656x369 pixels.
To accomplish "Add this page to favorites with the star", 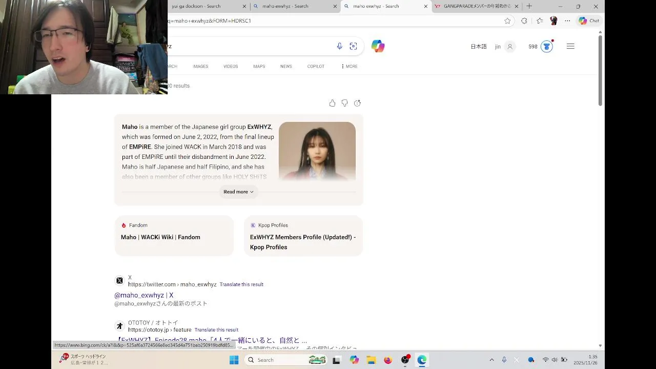I will (x=507, y=20).
